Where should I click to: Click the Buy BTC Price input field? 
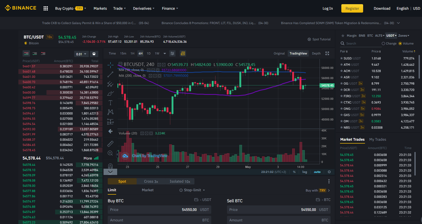pyautogui.click(x=159, y=210)
